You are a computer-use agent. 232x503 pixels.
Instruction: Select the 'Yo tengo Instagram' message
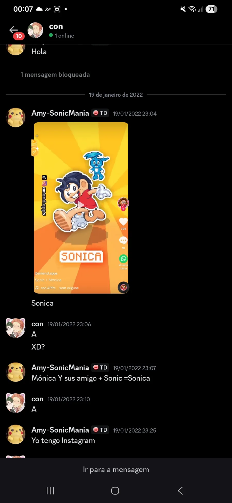pos(63,441)
